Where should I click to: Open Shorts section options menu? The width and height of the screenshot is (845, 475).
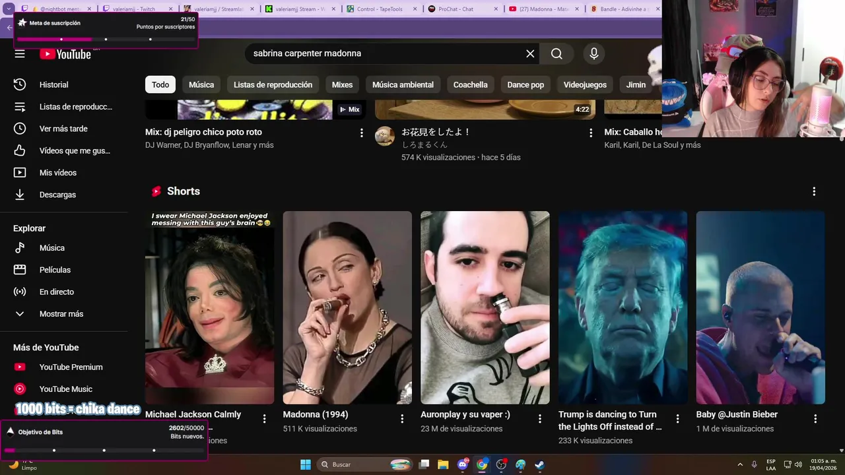[x=814, y=191]
